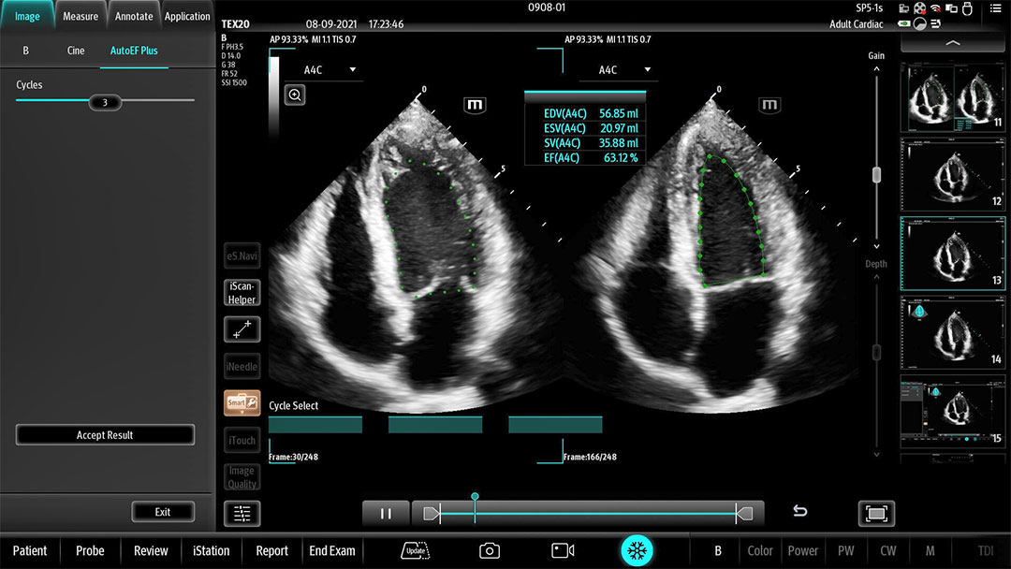The image size is (1011, 569).
Task: Enable Color imaging mode
Action: 760,551
